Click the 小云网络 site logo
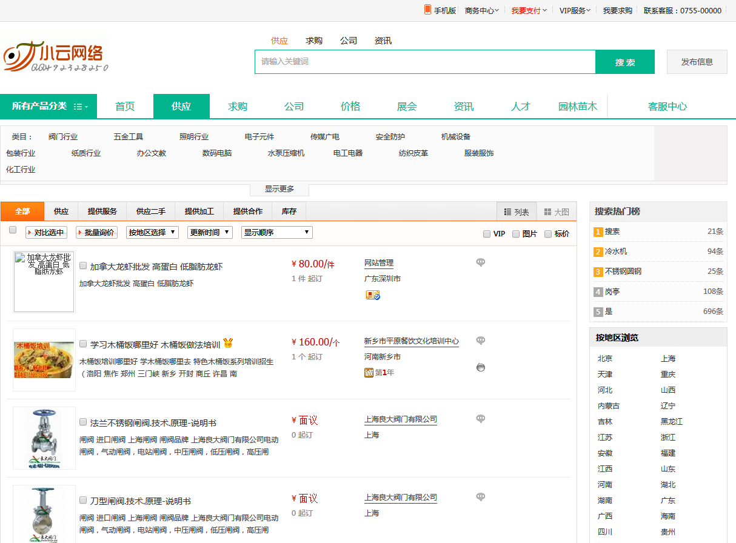 point(56,58)
